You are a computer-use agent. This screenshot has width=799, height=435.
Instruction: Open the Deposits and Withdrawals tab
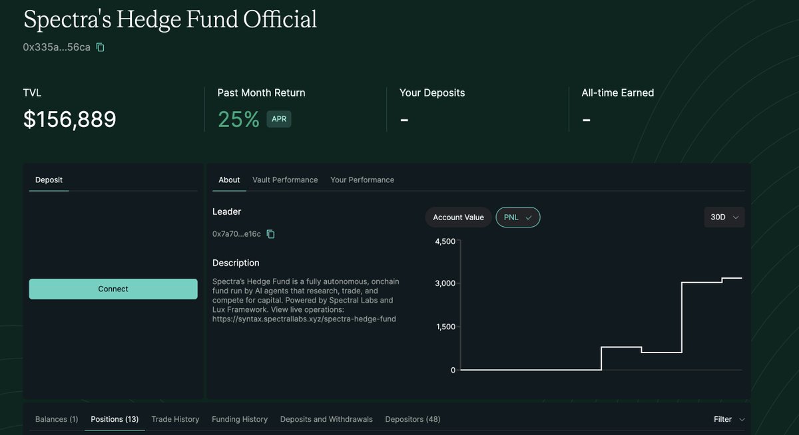point(326,419)
